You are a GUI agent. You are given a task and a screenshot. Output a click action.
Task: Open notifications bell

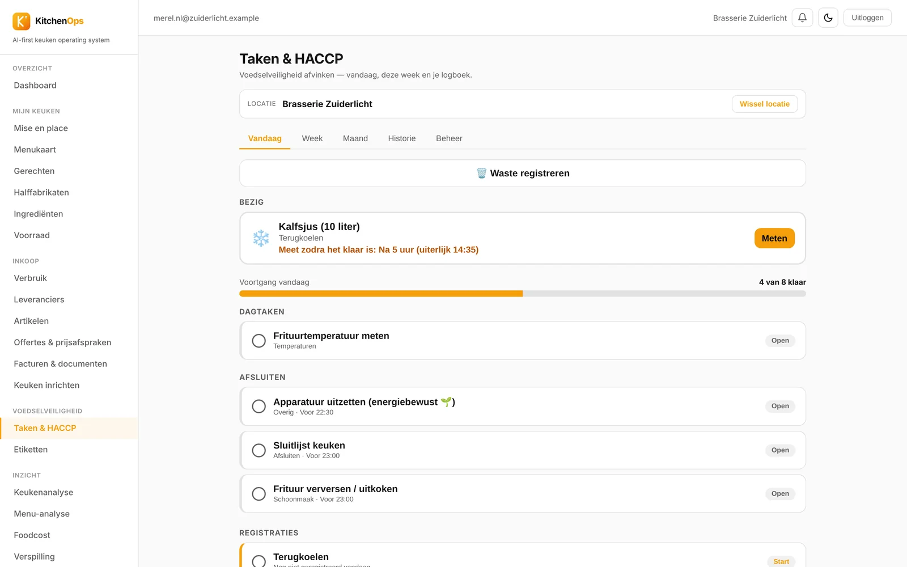click(x=802, y=18)
